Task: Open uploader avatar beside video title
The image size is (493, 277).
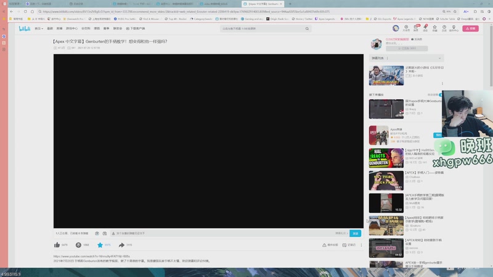Action: pyautogui.click(x=376, y=44)
